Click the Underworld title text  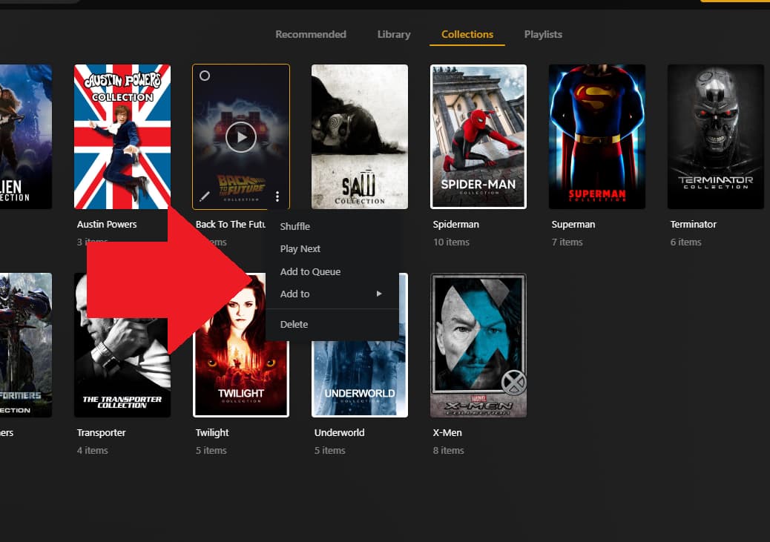pyautogui.click(x=339, y=432)
